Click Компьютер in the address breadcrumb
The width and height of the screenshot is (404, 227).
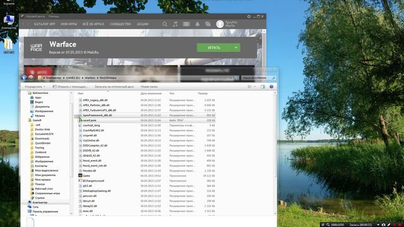point(54,78)
